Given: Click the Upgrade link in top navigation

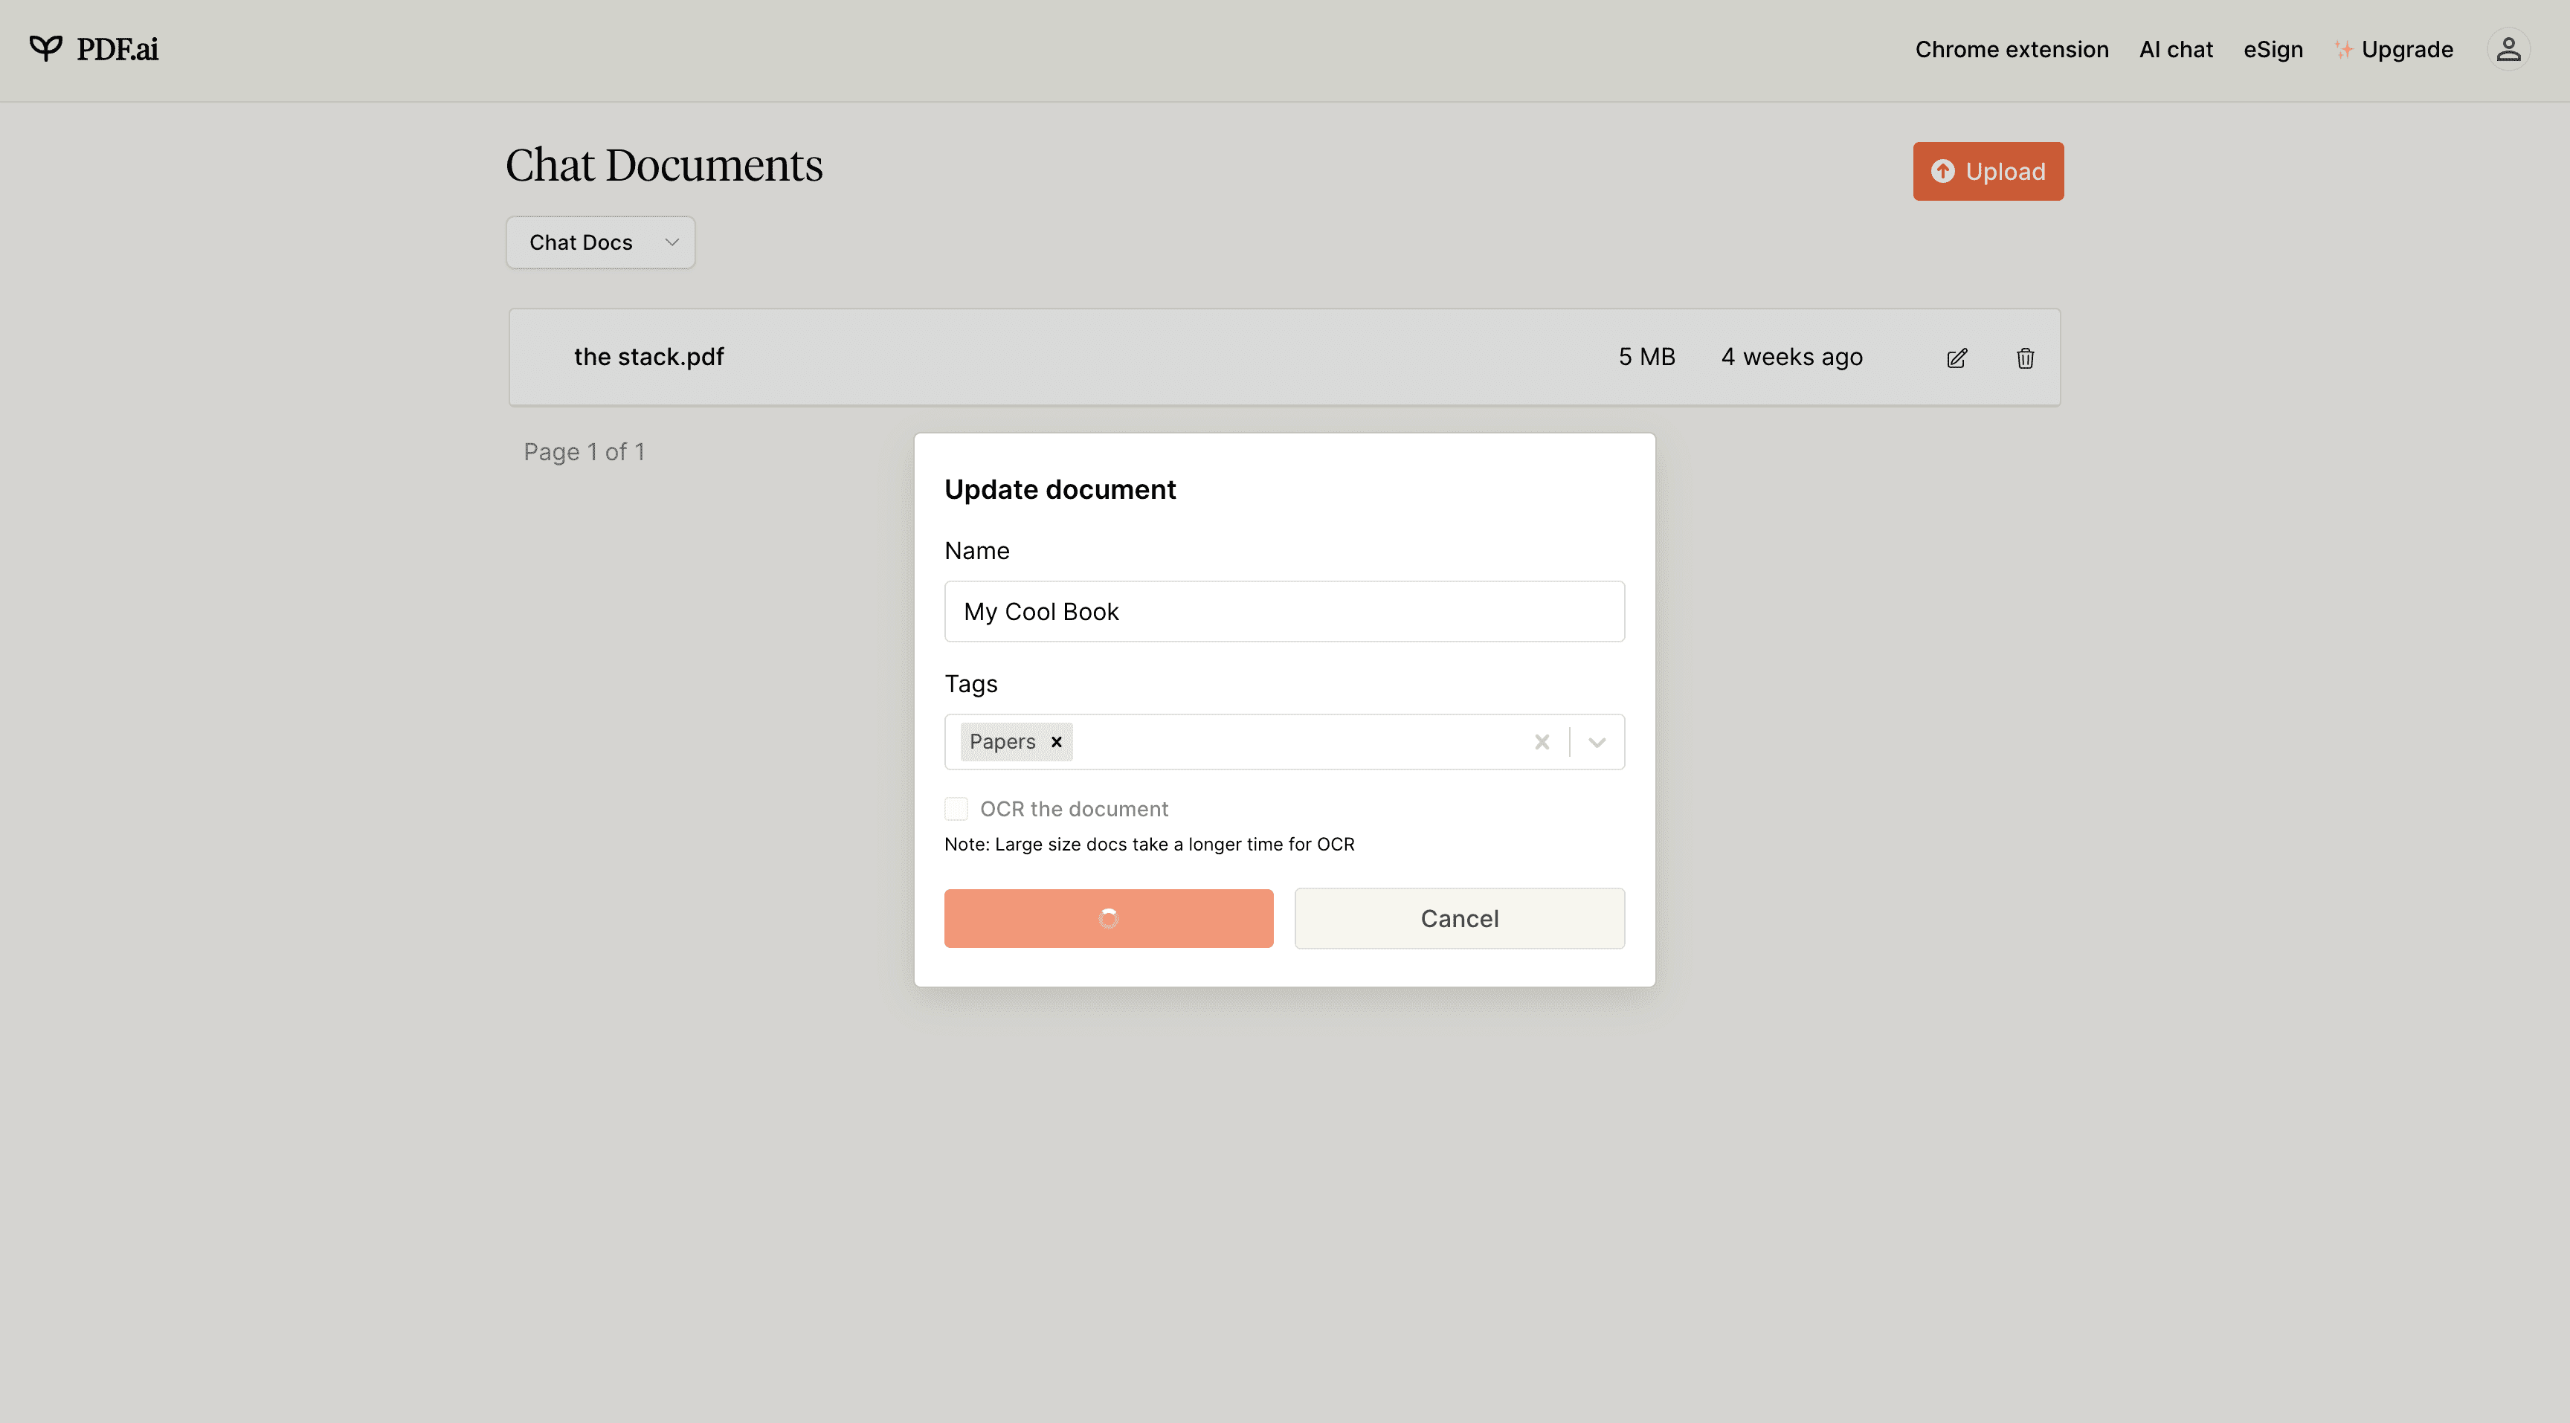Looking at the screenshot, I should (2393, 49).
